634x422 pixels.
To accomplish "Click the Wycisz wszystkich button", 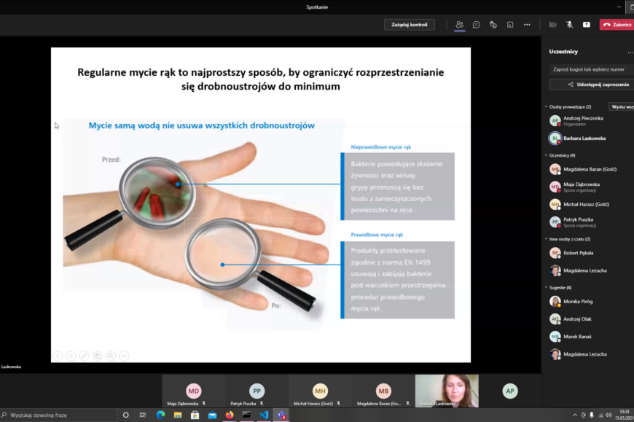I will (622, 106).
